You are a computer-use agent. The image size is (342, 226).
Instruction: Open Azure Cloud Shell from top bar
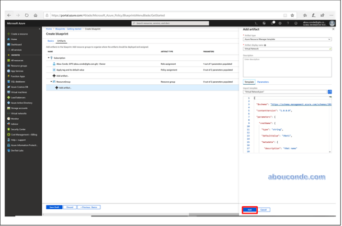256,23
